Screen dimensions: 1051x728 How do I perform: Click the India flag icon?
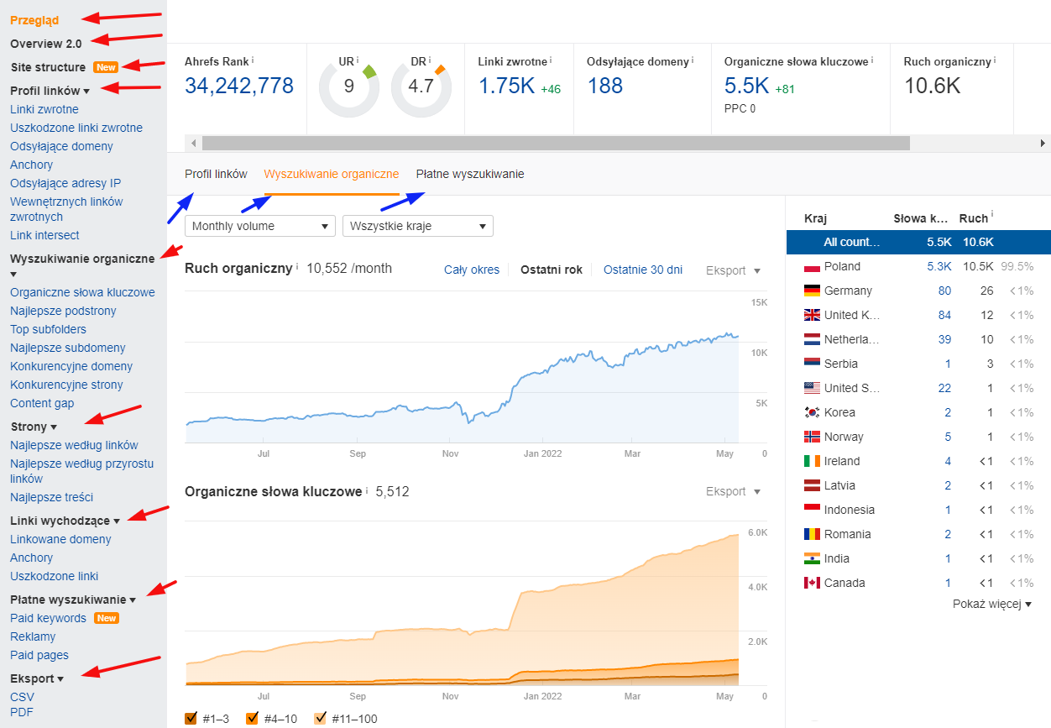coord(812,558)
